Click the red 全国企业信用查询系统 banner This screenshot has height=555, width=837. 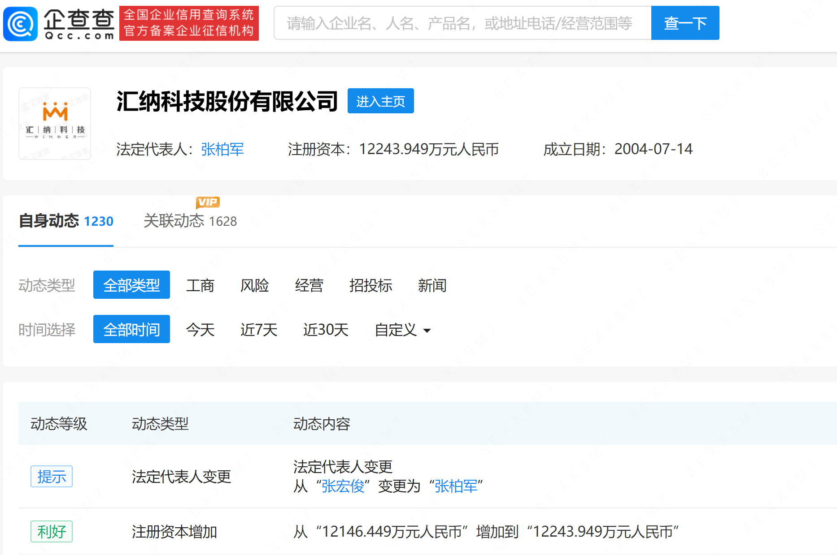click(189, 23)
